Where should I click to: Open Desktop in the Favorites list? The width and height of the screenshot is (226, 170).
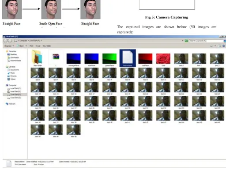[12, 54]
